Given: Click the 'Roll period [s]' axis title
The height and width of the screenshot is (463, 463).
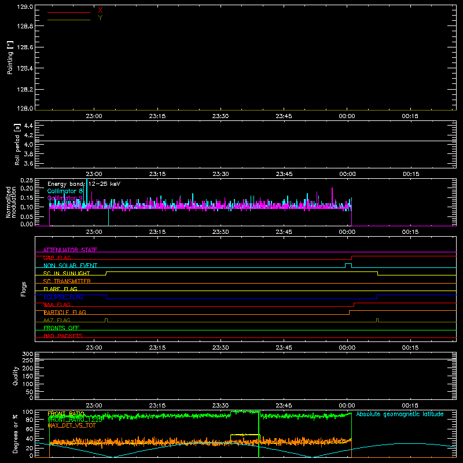Looking at the screenshot, I should [17, 144].
